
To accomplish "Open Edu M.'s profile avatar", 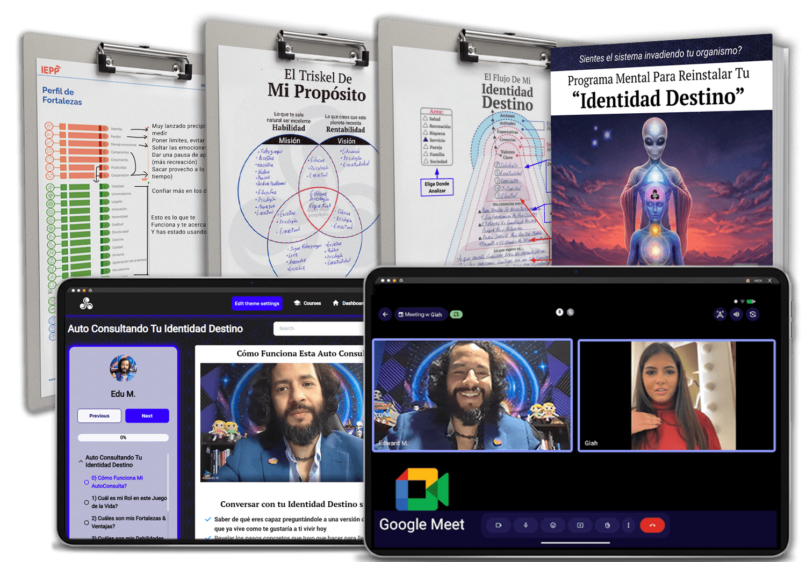I will pos(123,368).
